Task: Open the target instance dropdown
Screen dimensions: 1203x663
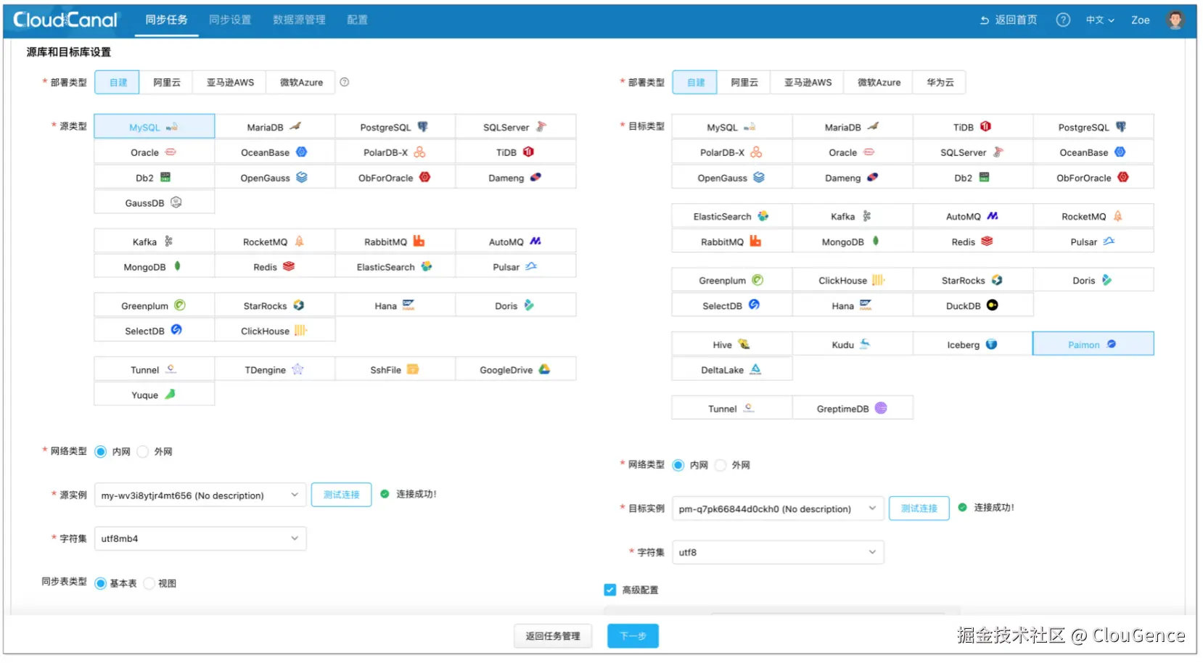Action: pyautogui.click(x=778, y=508)
